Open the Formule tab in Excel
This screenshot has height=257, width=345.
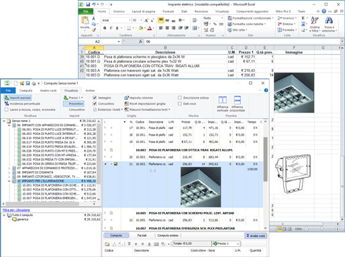[168, 11]
